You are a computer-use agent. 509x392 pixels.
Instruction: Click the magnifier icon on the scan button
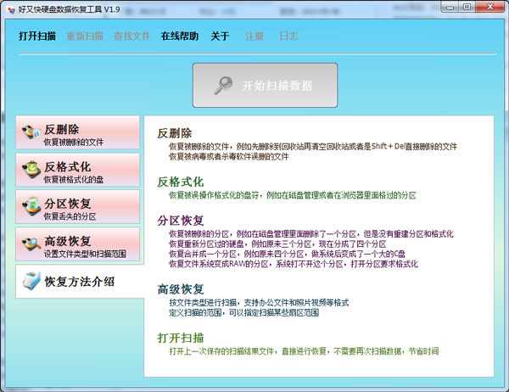pos(223,86)
